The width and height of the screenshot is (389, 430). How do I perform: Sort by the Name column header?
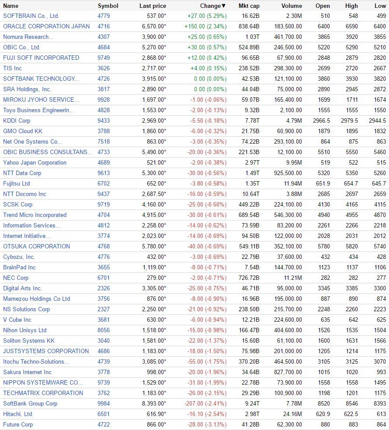10,6
